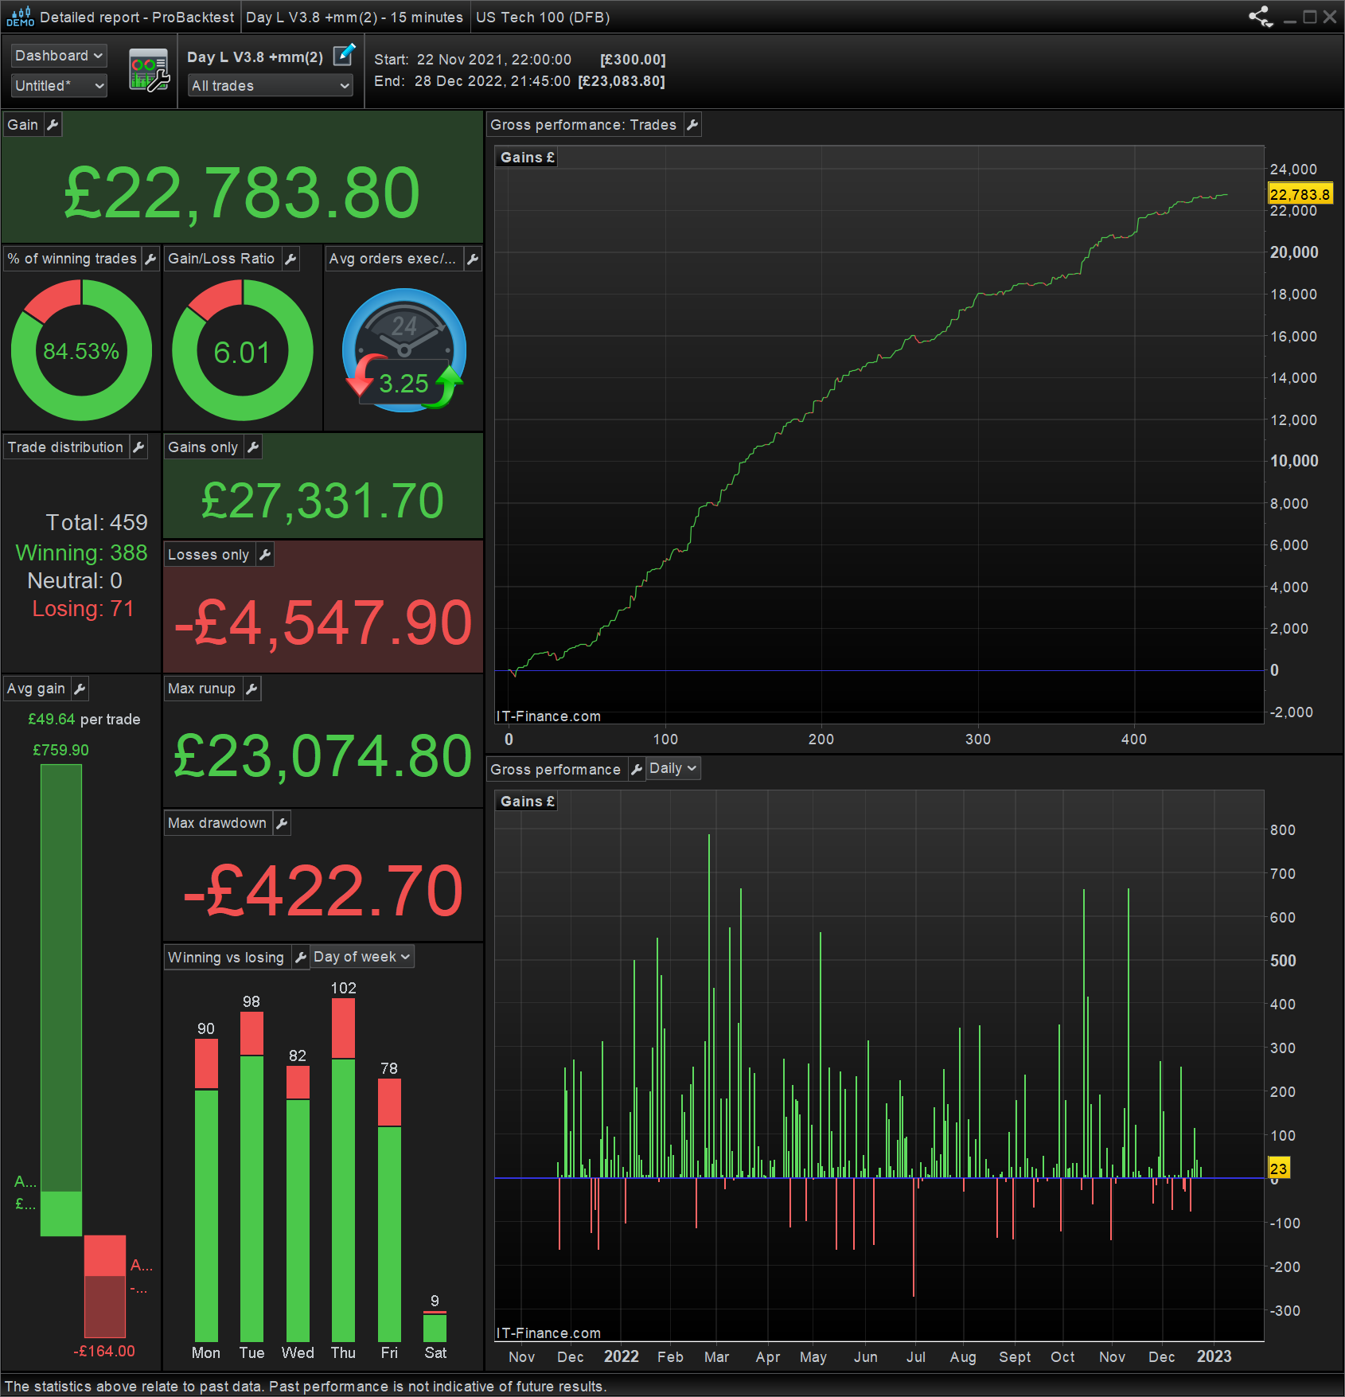
Task: Click the End date 28 Dec 2022 text
Action: (472, 81)
